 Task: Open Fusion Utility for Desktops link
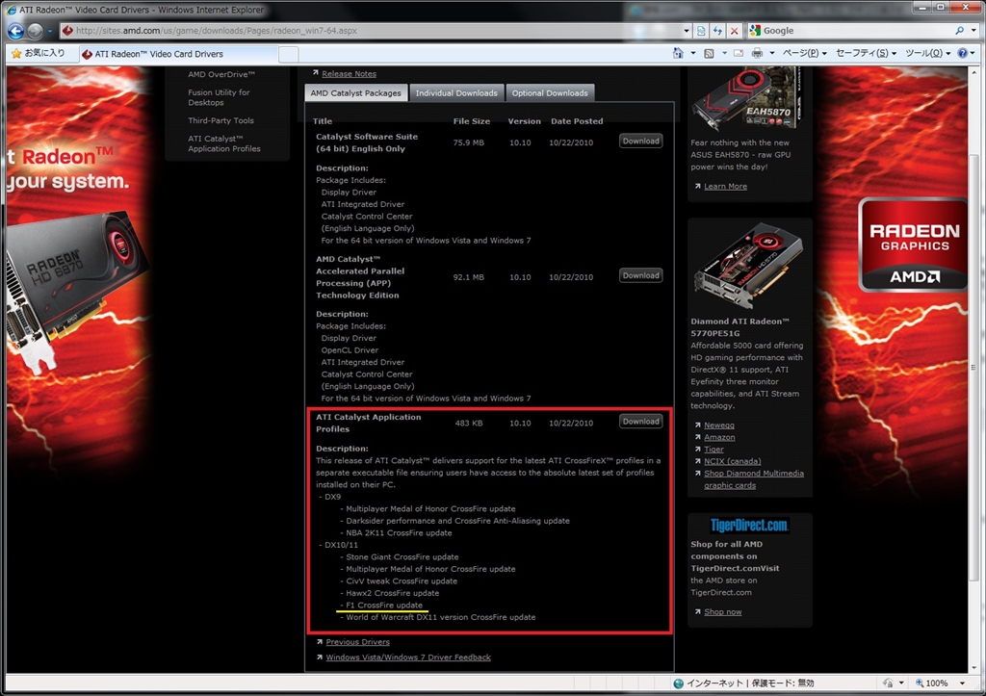pyautogui.click(x=219, y=97)
